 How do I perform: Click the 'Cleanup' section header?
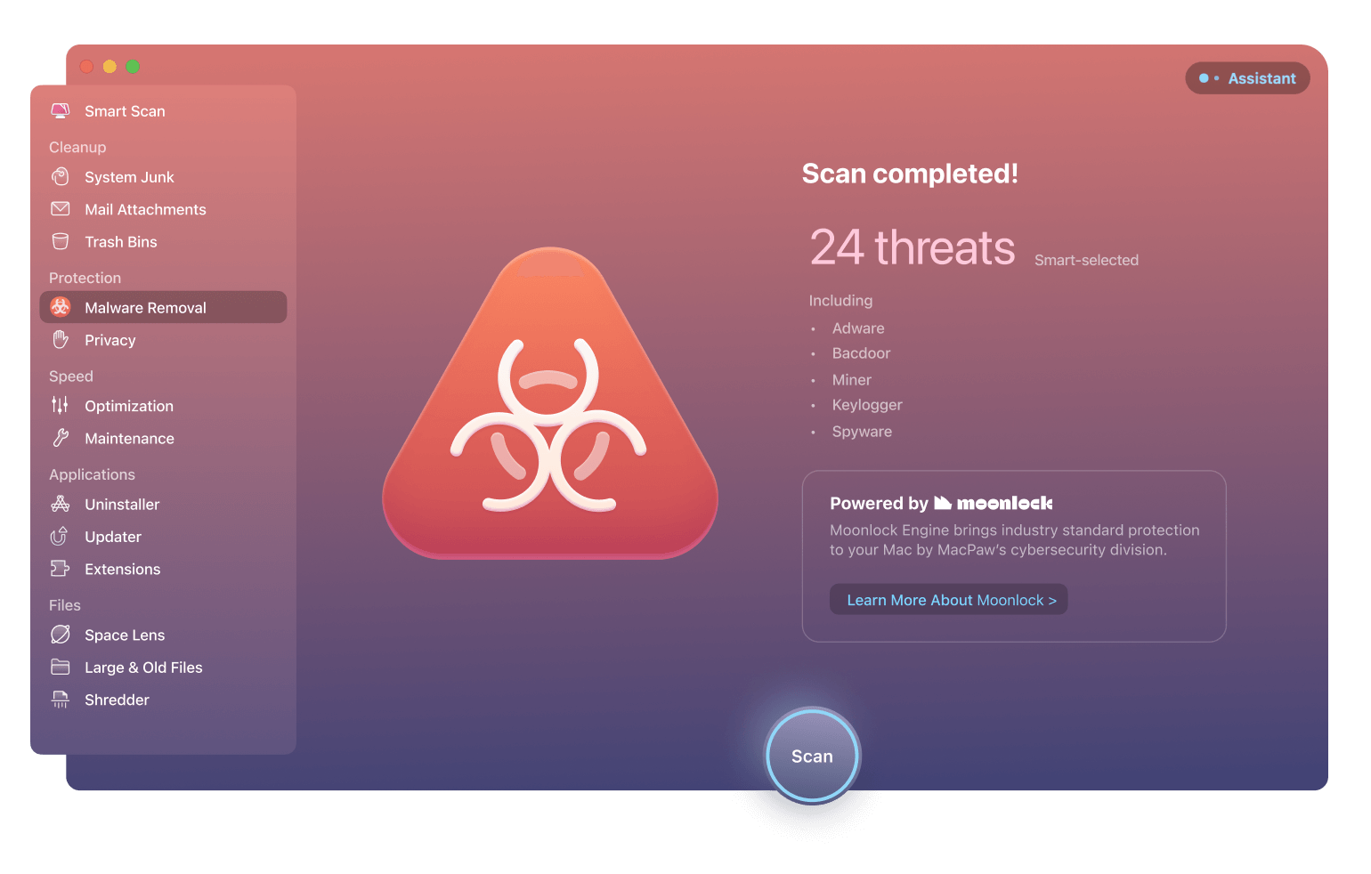pyautogui.click(x=77, y=147)
